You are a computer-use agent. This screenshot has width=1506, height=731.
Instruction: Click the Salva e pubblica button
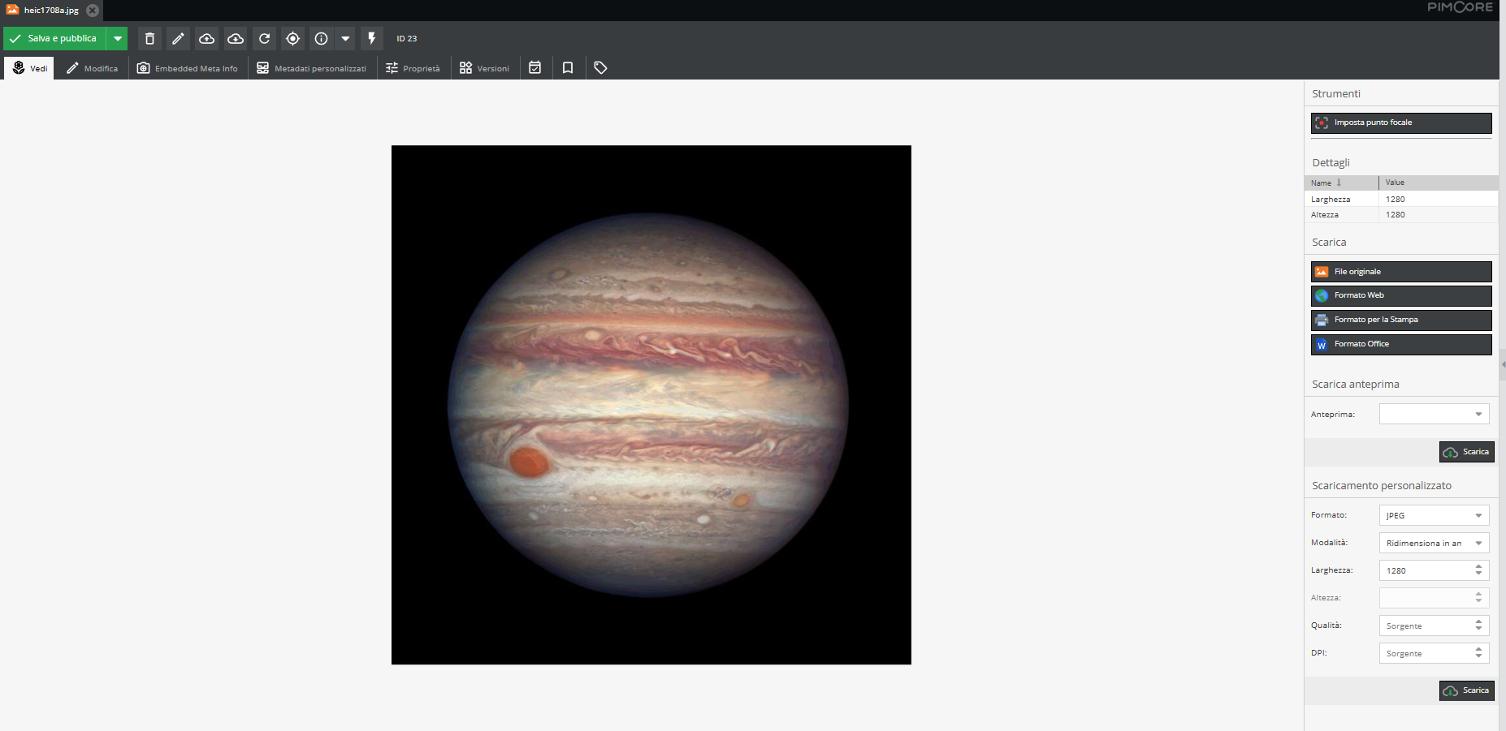pos(55,39)
